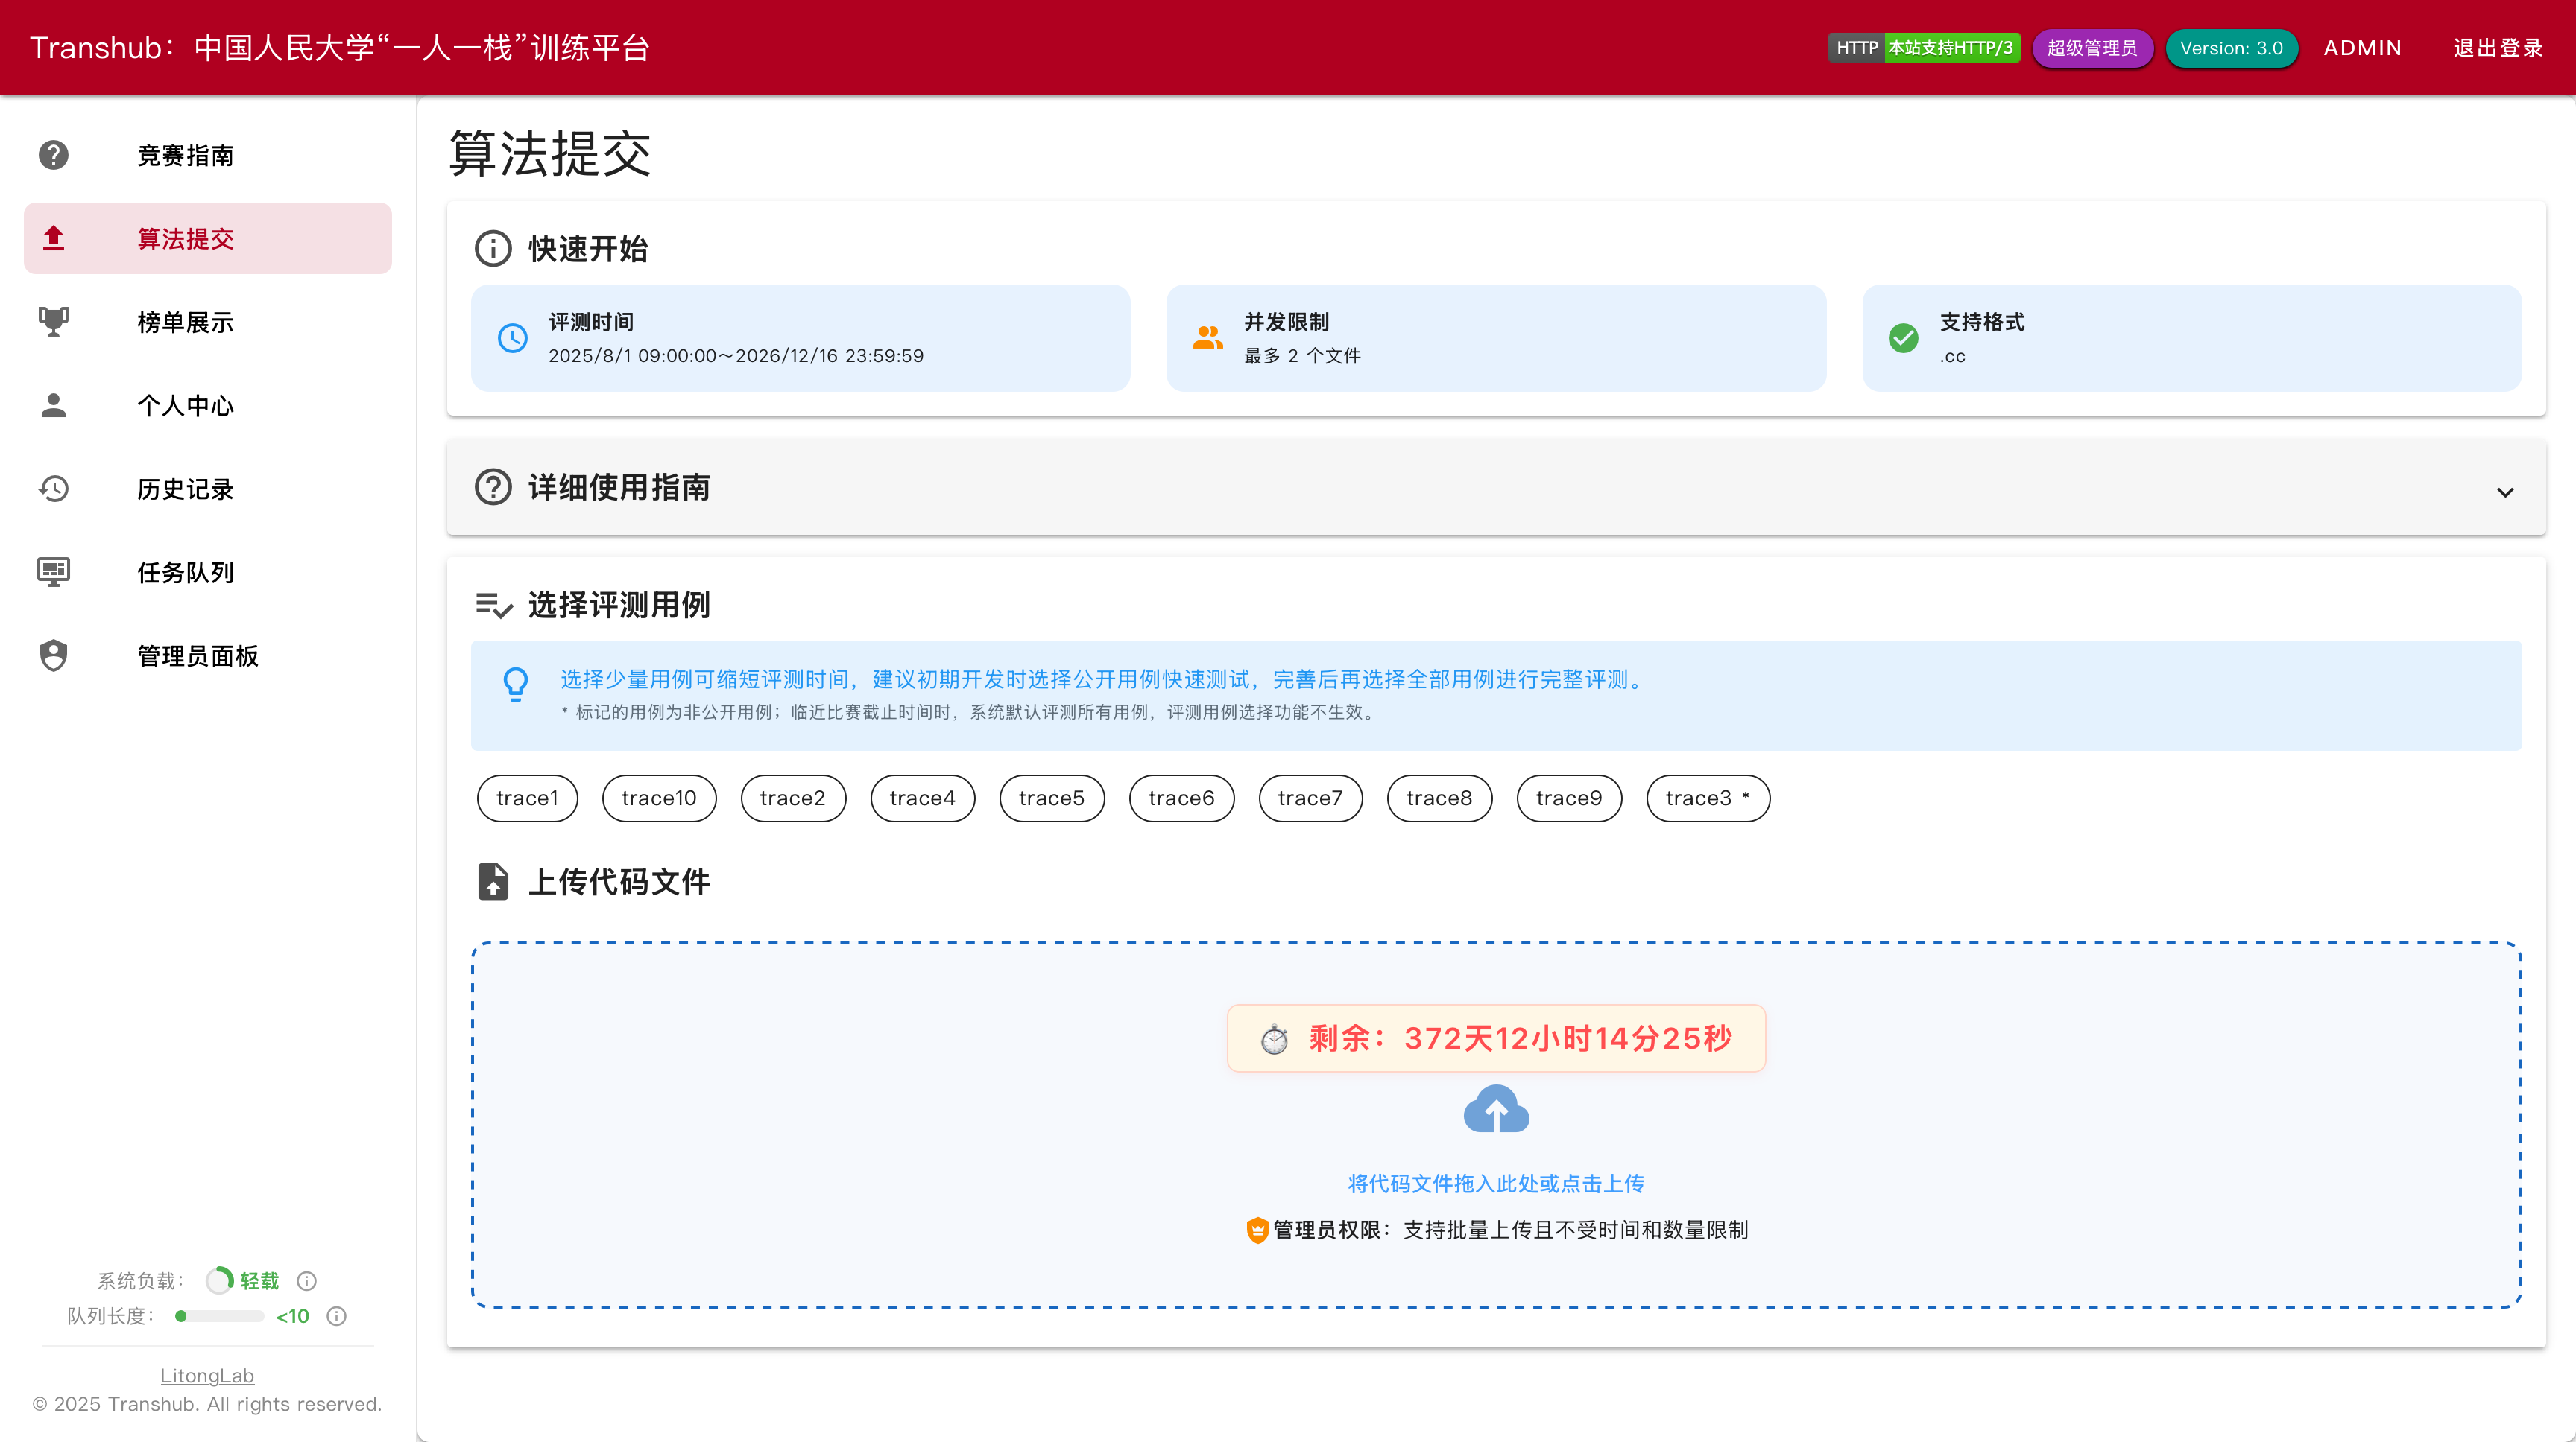Toggle the non-public trace3 * chip

(1707, 798)
